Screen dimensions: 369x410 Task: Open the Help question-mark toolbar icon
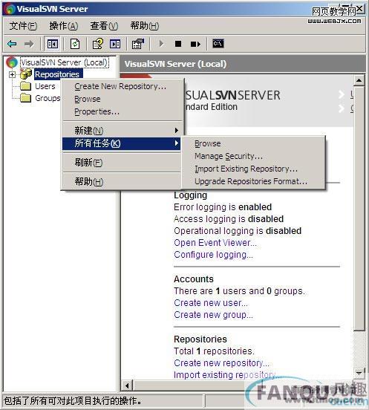tap(98, 44)
